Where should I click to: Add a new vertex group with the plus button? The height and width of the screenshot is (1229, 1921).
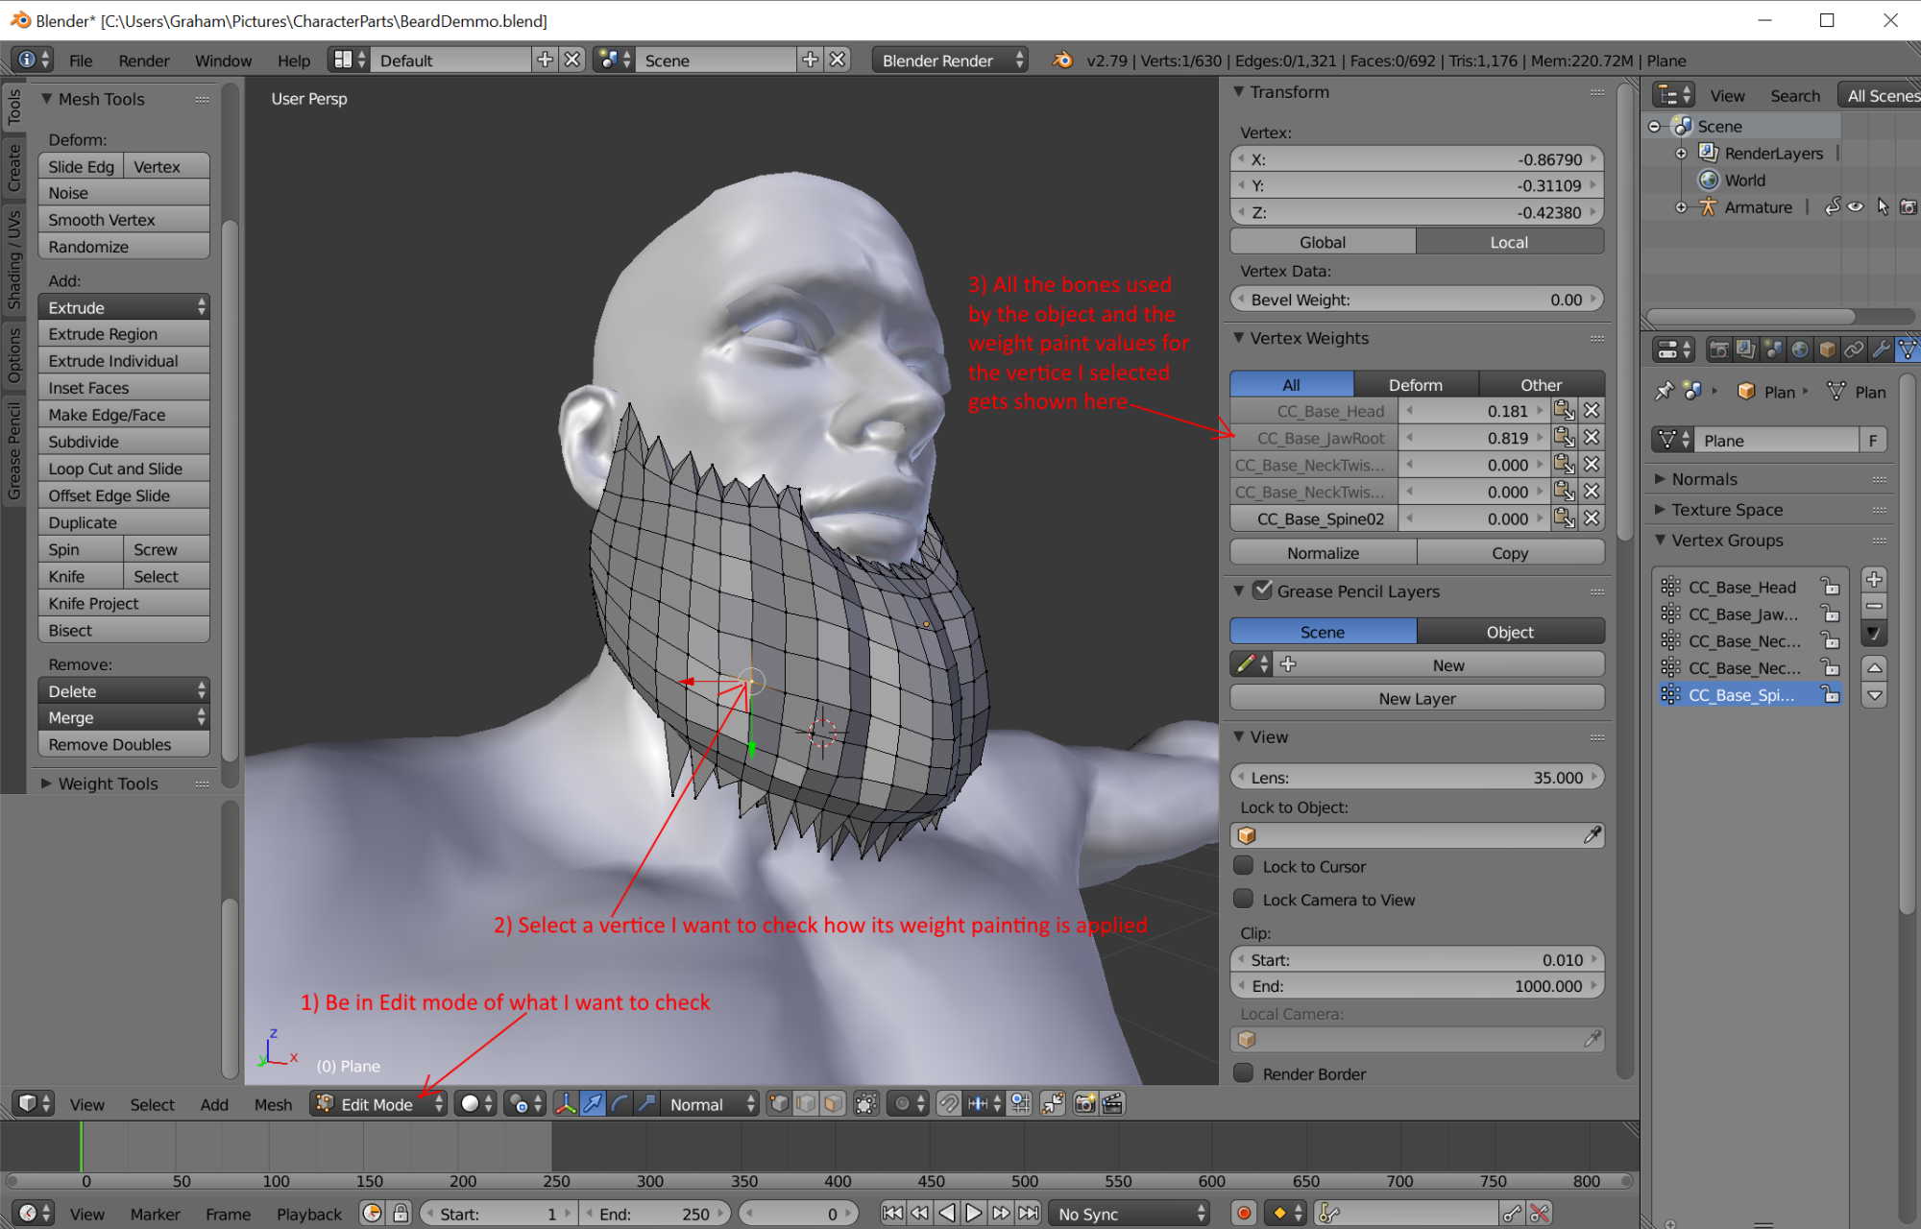(x=1874, y=579)
